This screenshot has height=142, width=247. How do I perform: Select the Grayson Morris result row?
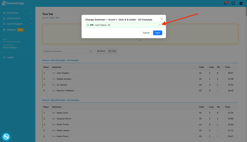[140, 119]
